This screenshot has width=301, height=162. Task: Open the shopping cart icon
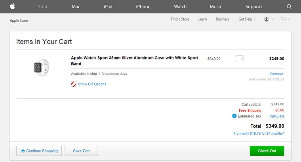283,19
